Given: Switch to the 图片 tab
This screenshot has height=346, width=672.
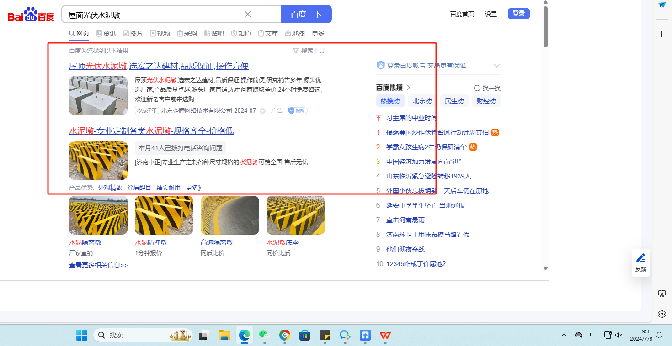Looking at the screenshot, I should 133,33.
